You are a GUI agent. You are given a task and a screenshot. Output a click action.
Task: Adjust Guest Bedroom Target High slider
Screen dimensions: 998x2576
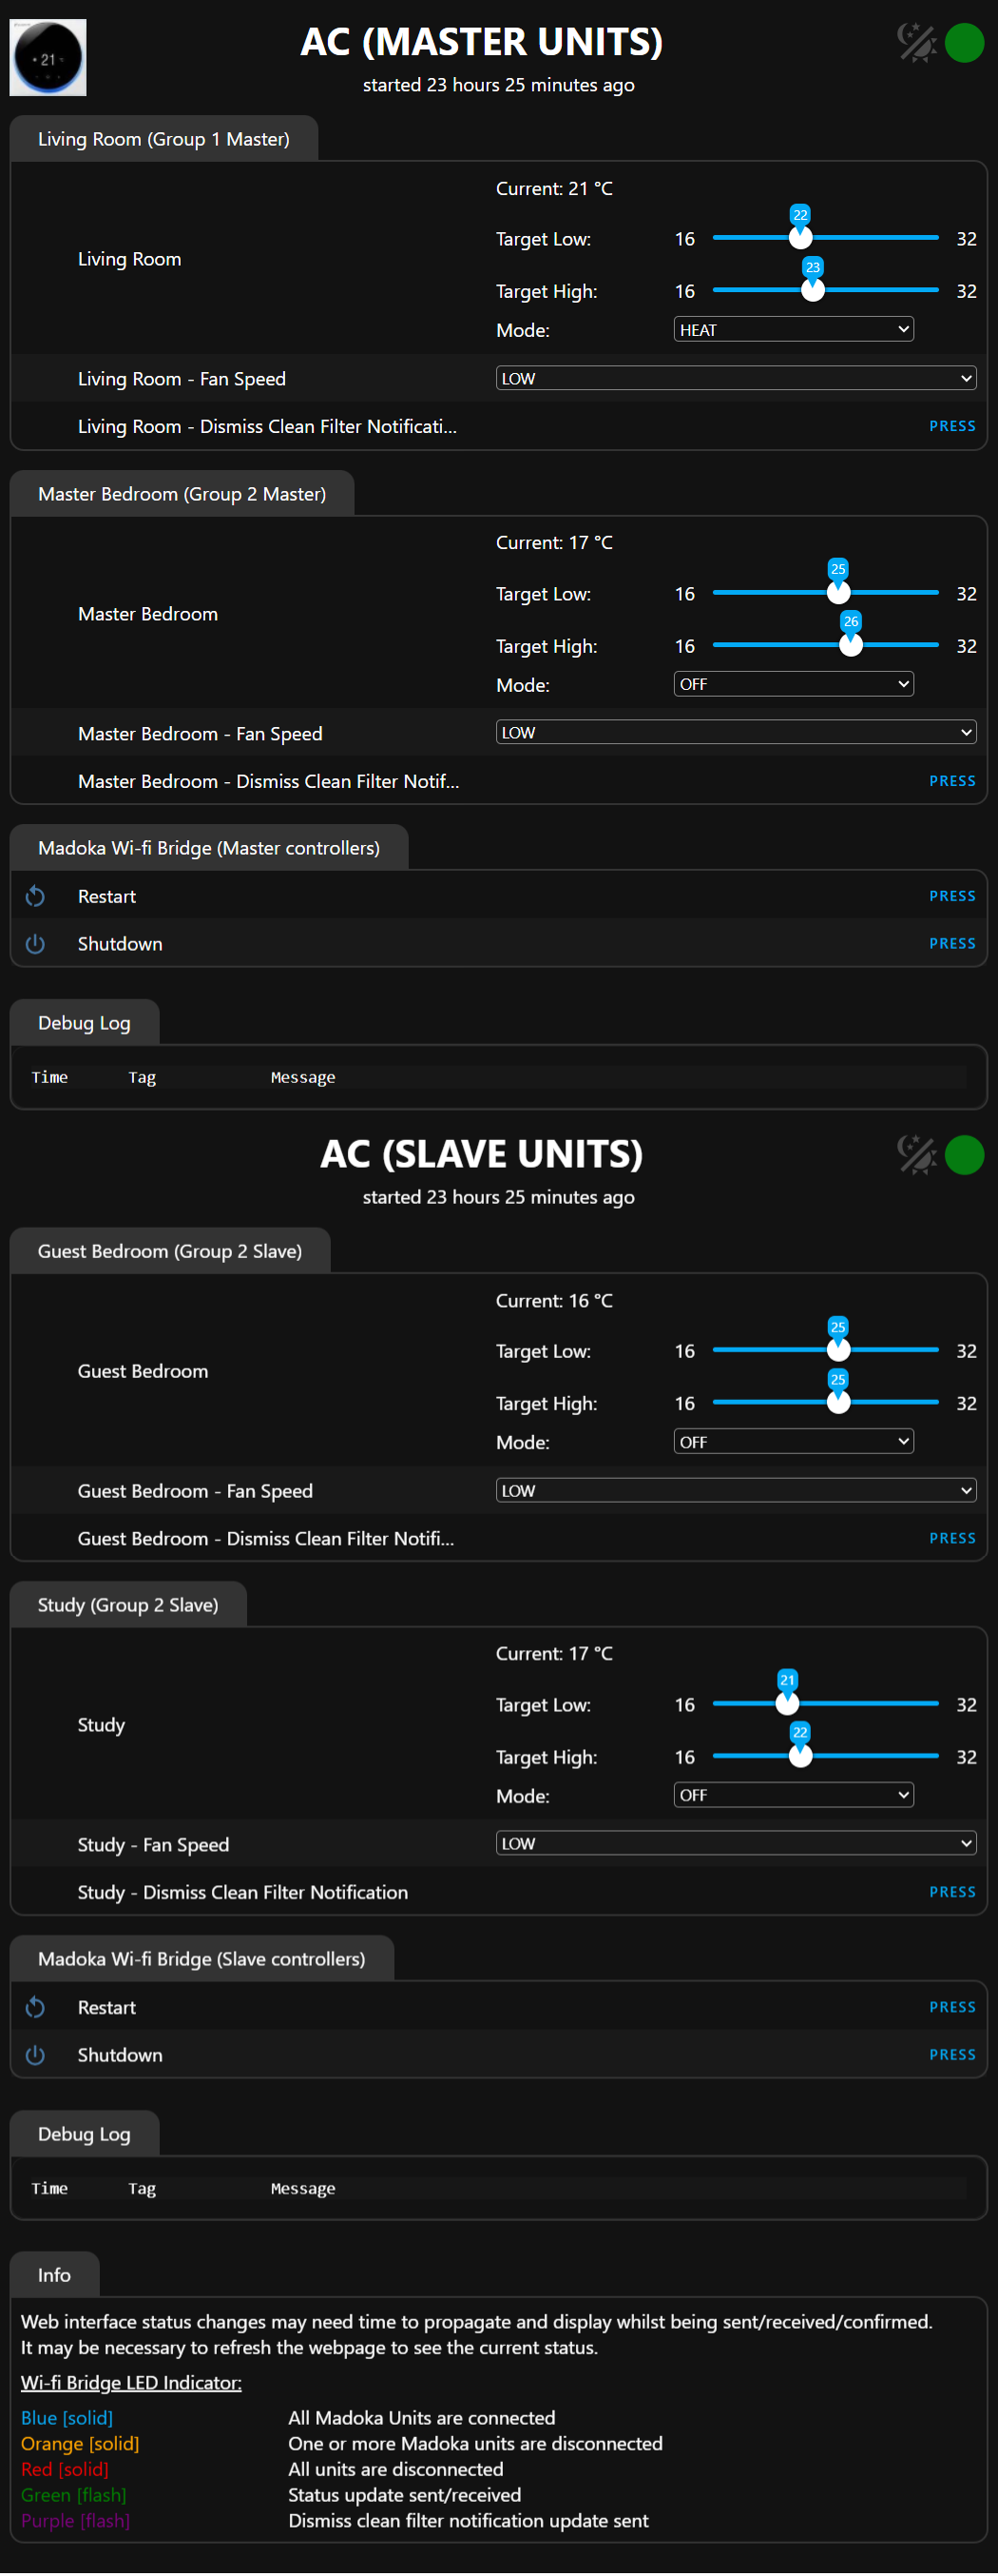pyautogui.click(x=825, y=1402)
